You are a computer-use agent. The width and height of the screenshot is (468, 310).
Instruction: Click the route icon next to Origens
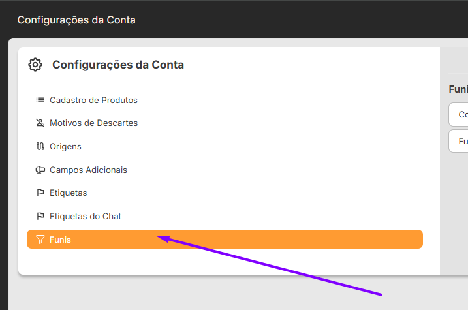40,146
